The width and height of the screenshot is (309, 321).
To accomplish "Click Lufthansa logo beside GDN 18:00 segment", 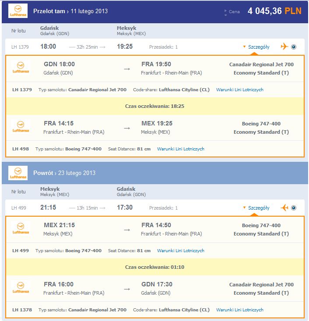I will [x=21, y=68].
